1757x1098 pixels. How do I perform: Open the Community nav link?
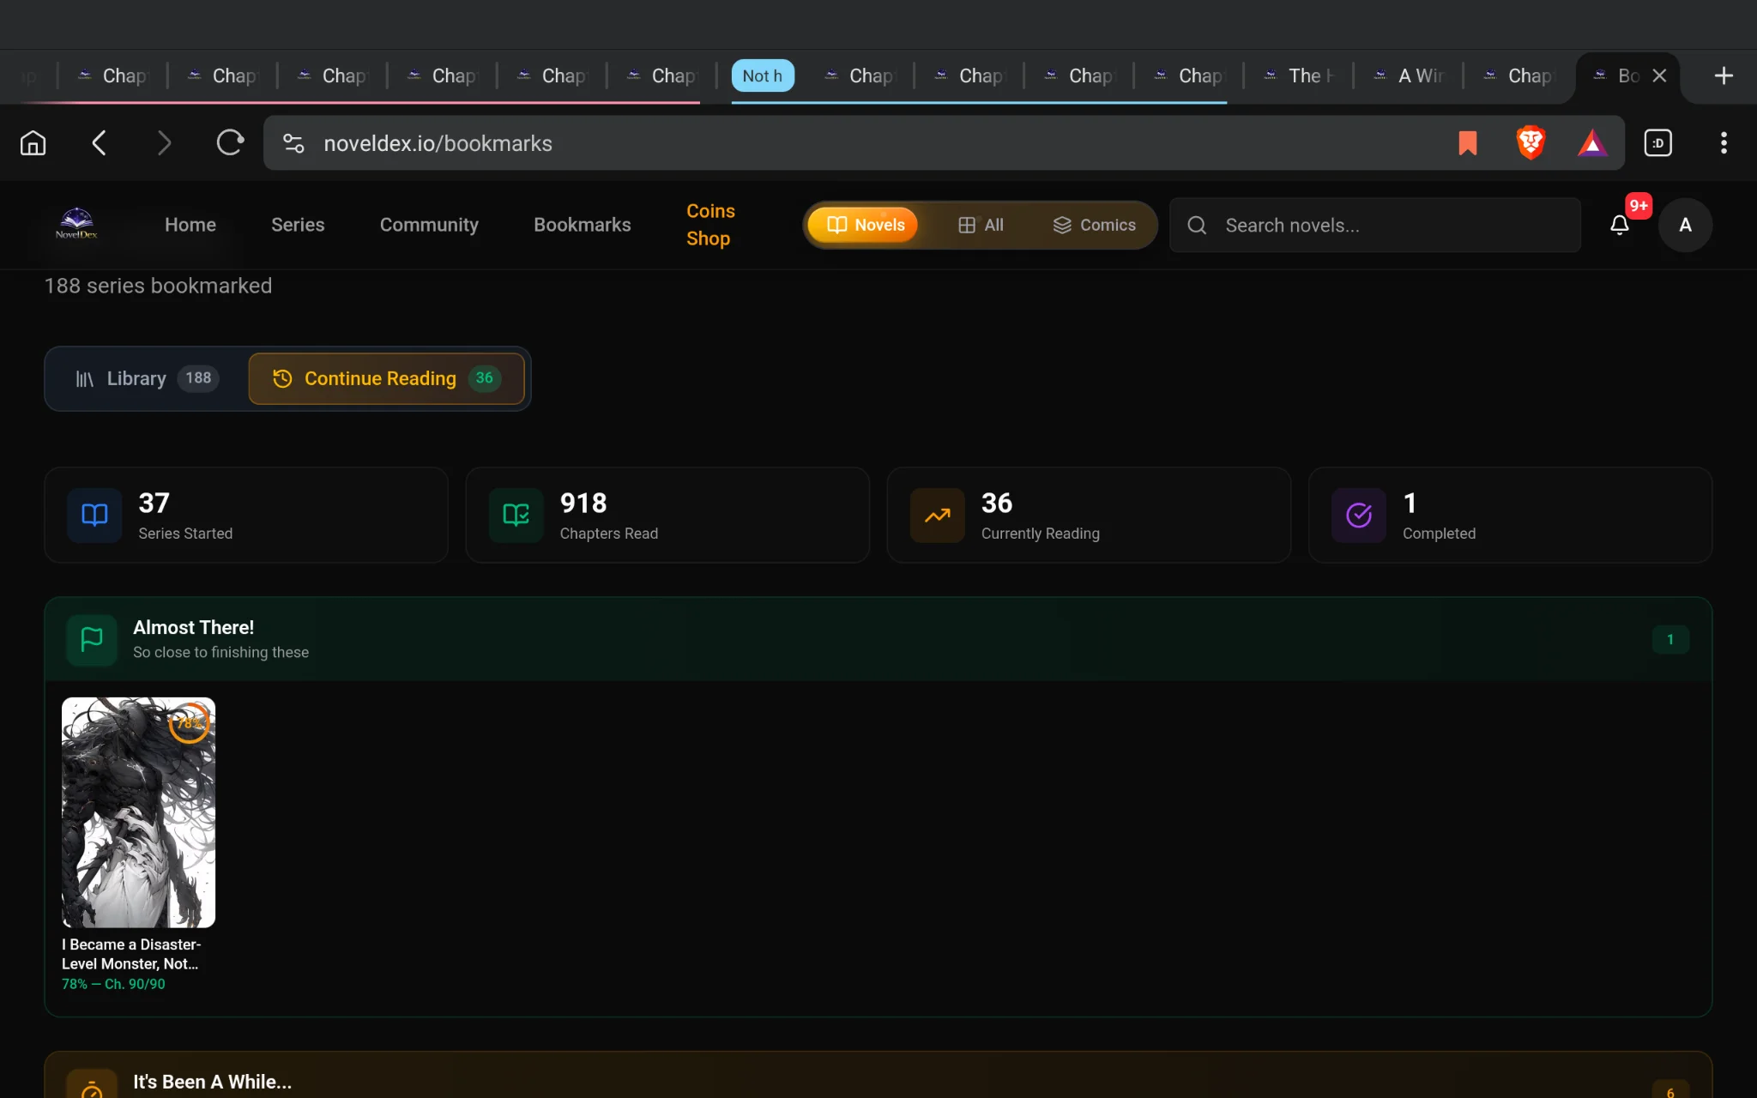[429, 225]
